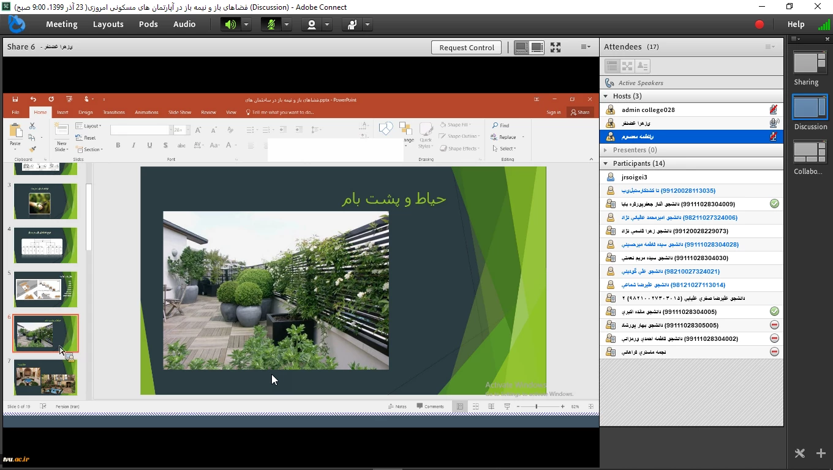This screenshot has width=833, height=470.
Task: Select the Sharing layout thumbnail
Action: [x=809, y=64]
